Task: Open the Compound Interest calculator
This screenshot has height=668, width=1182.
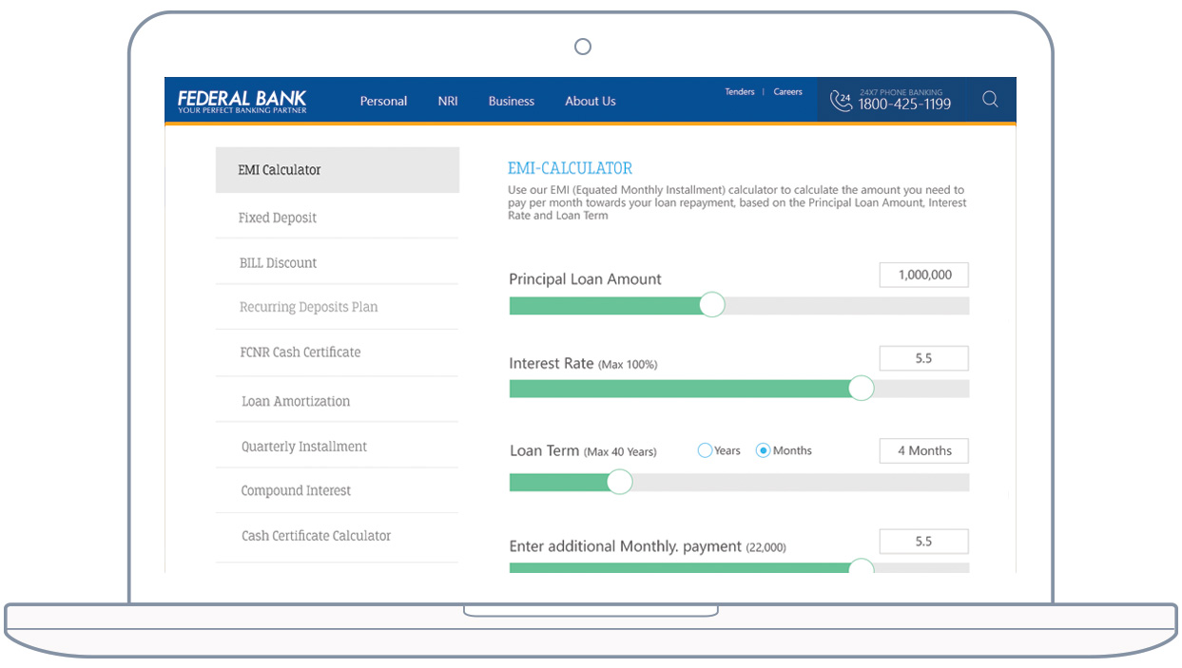Action: tap(296, 490)
